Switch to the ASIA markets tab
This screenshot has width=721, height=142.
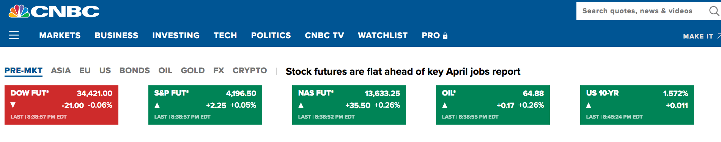click(61, 71)
